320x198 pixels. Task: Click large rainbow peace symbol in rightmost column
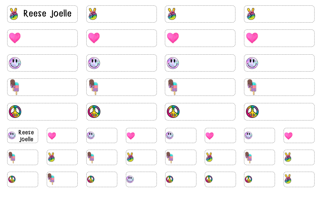(x=252, y=112)
